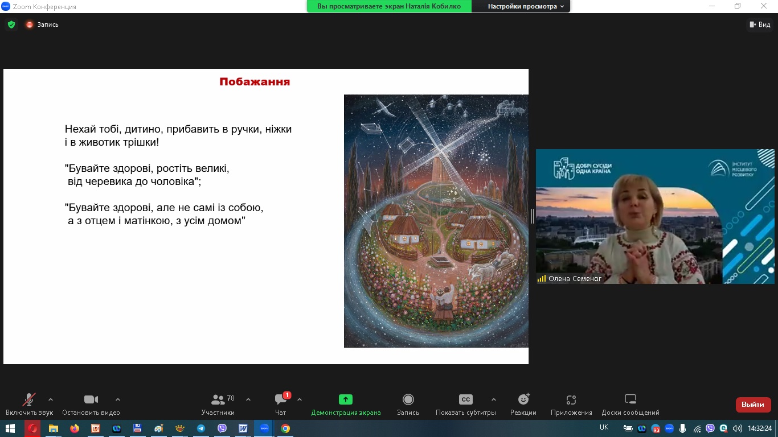
Task: Open Настройки просмотра view options menu
Action: click(x=526, y=6)
